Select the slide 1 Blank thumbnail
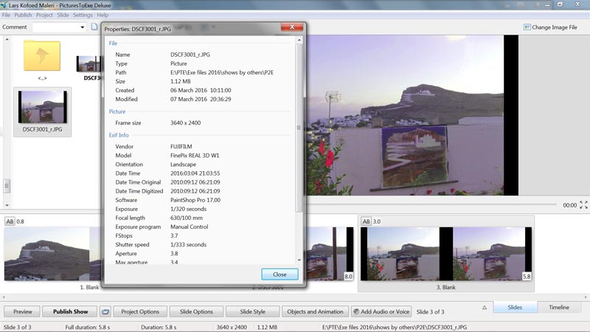 pos(52,254)
